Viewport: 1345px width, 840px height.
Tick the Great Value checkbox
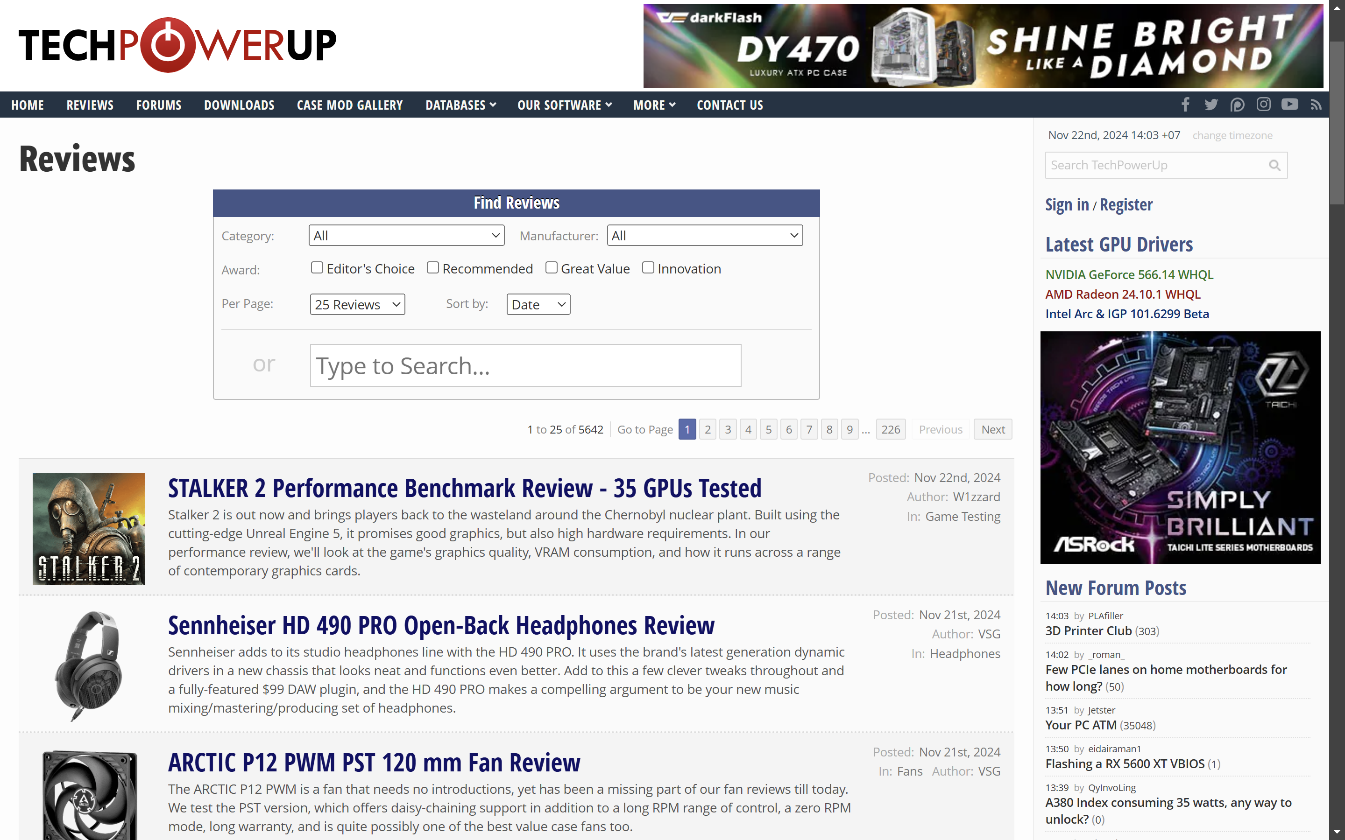(x=551, y=268)
